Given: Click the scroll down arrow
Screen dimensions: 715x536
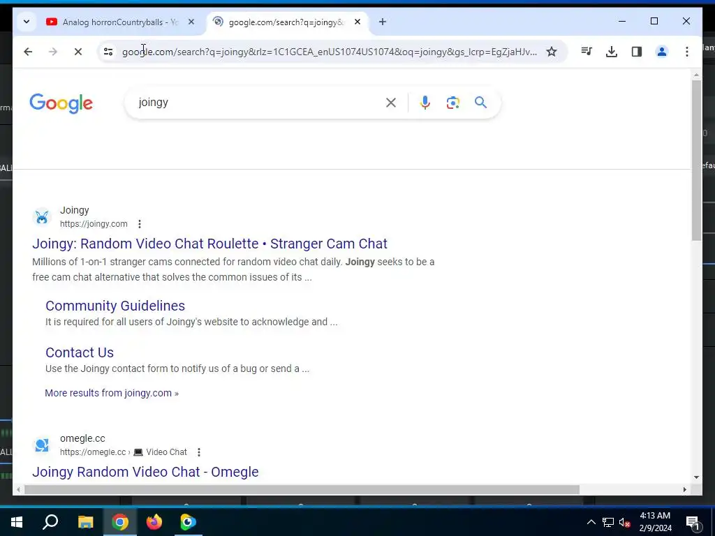Looking at the screenshot, I should [x=696, y=477].
